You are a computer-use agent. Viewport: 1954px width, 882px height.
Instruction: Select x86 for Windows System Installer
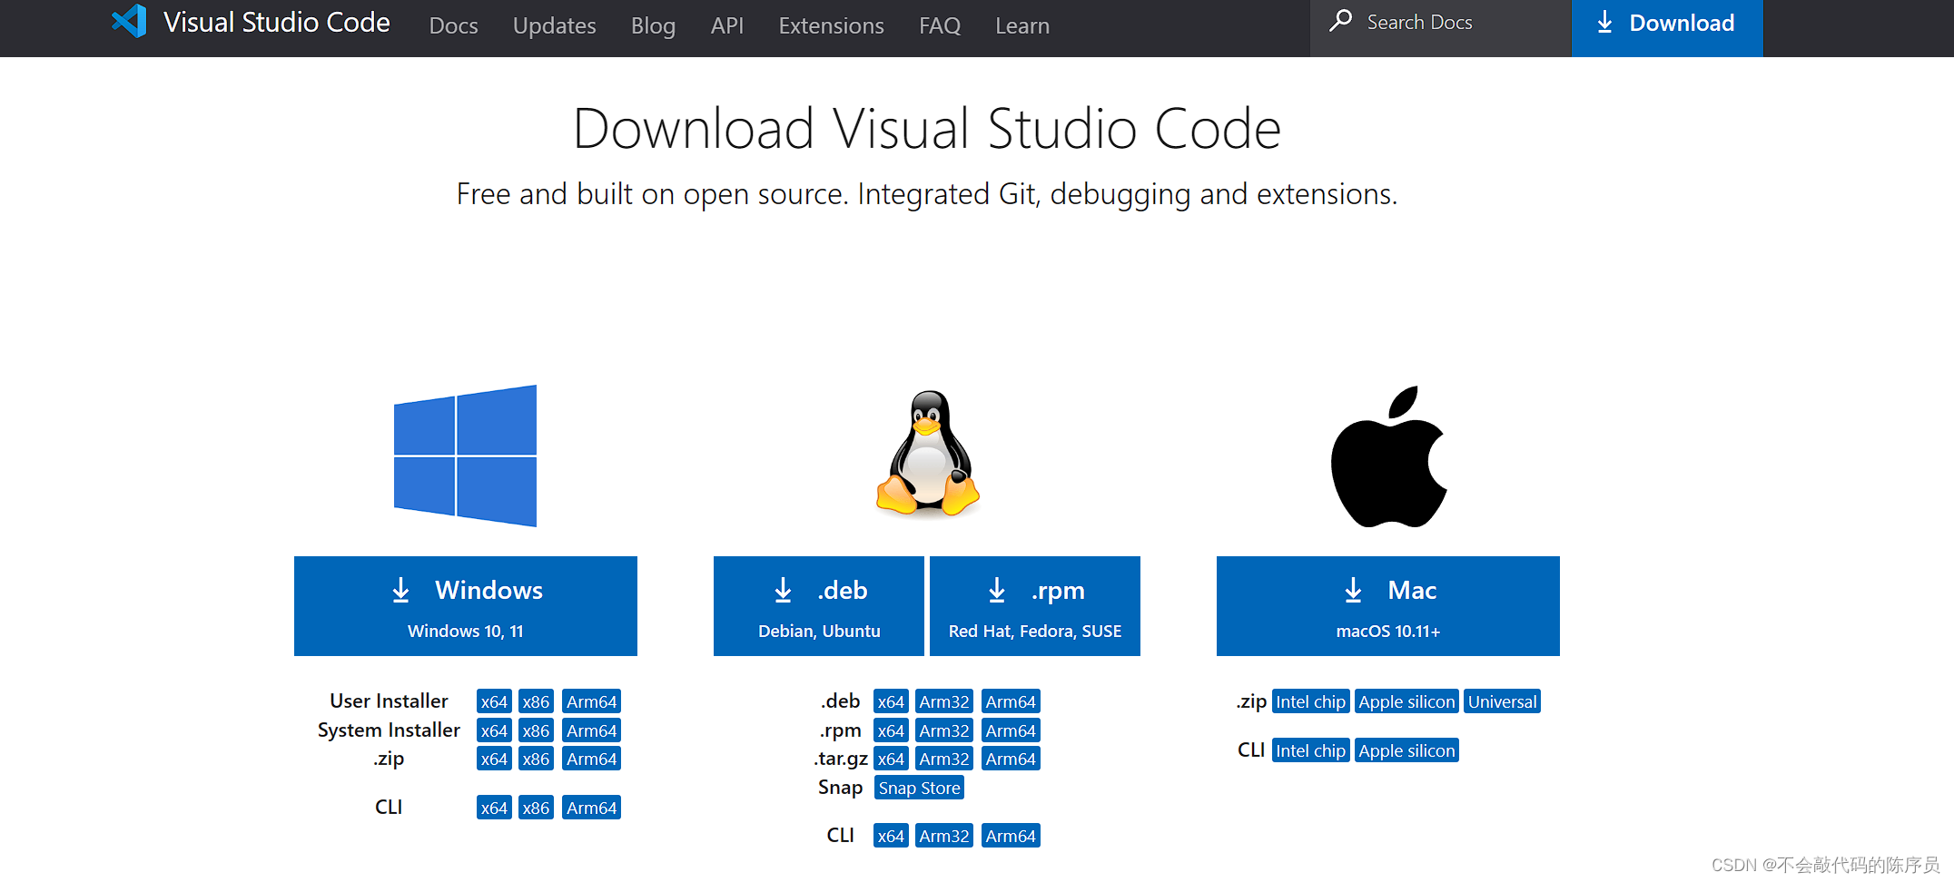point(536,730)
